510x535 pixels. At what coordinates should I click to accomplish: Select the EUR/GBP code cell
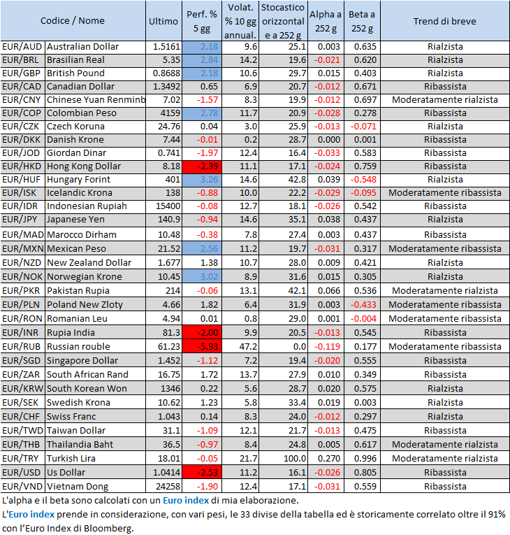[23, 73]
